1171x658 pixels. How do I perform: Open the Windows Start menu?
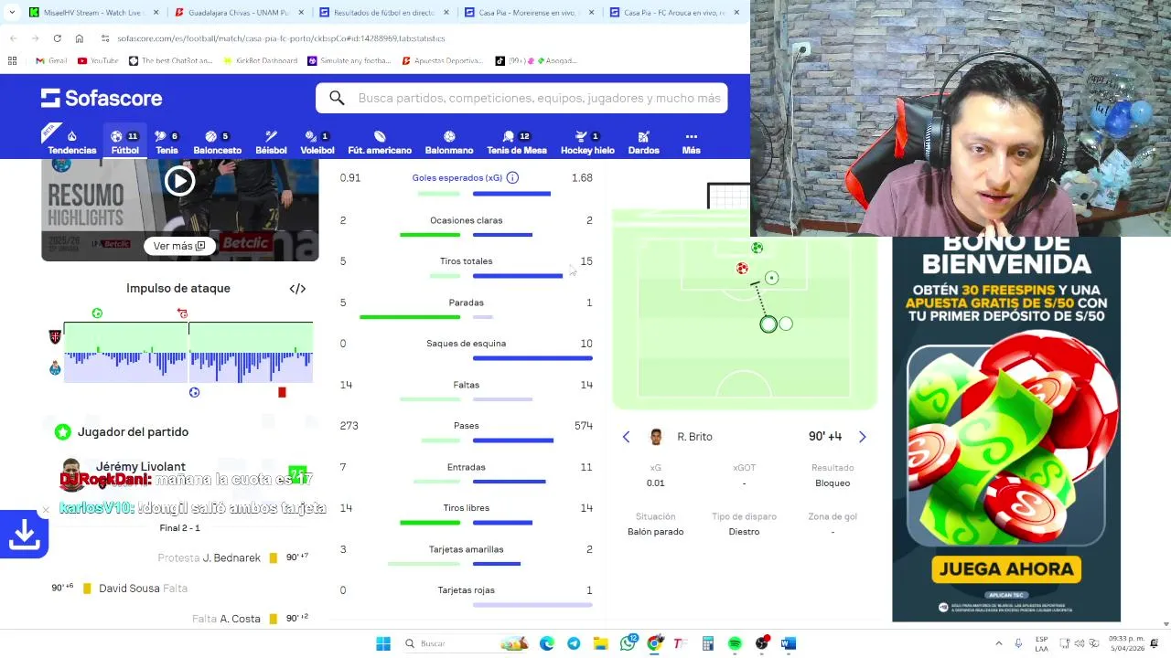[383, 643]
